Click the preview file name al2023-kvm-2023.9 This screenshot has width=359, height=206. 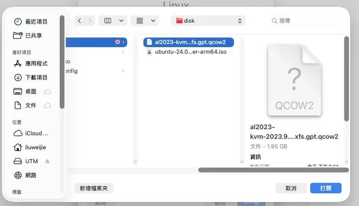point(294,132)
